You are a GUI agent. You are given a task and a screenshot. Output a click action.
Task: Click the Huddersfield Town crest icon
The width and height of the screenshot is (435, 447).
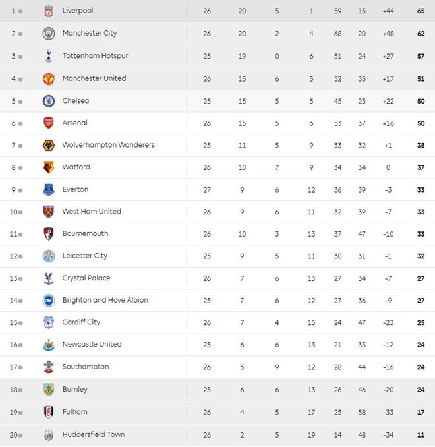pos(49,435)
